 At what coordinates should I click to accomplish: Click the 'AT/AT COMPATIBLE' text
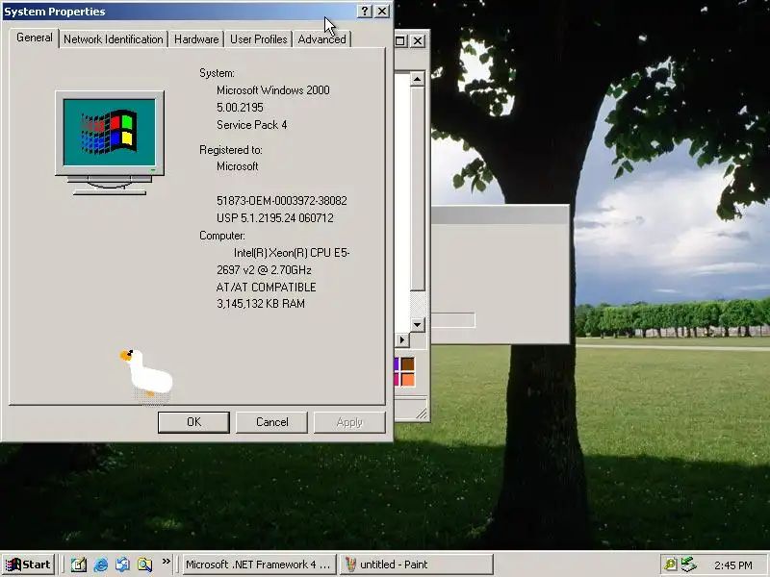click(267, 287)
